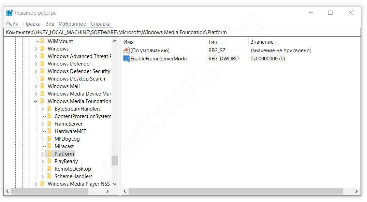Click the values pane horizontal scrollbar thumb
Image resolution: width=367 pixels, height=202 pixels.
tap(236, 191)
